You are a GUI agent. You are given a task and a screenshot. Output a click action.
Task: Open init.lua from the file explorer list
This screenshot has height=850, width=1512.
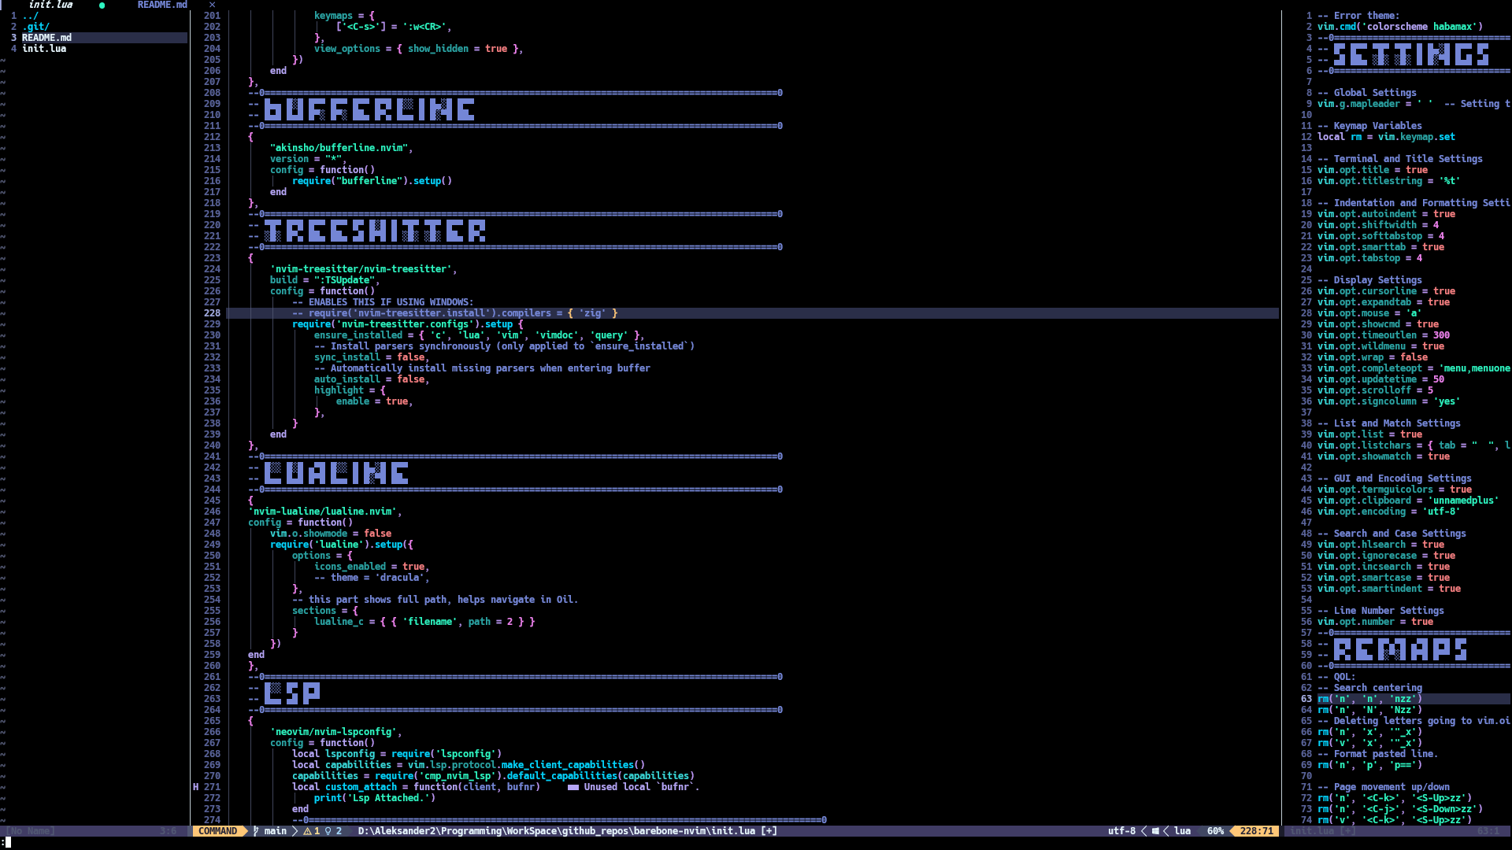coord(44,49)
